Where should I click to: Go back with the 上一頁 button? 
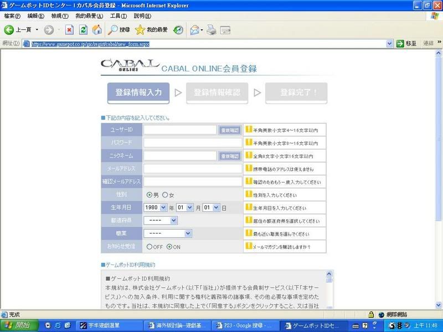[x=18, y=30]
